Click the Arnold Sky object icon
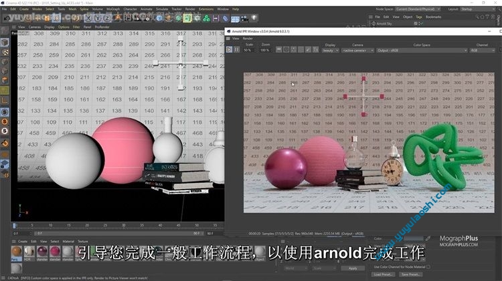This screenshot has width=502, height=281. [x=373, y=23]
